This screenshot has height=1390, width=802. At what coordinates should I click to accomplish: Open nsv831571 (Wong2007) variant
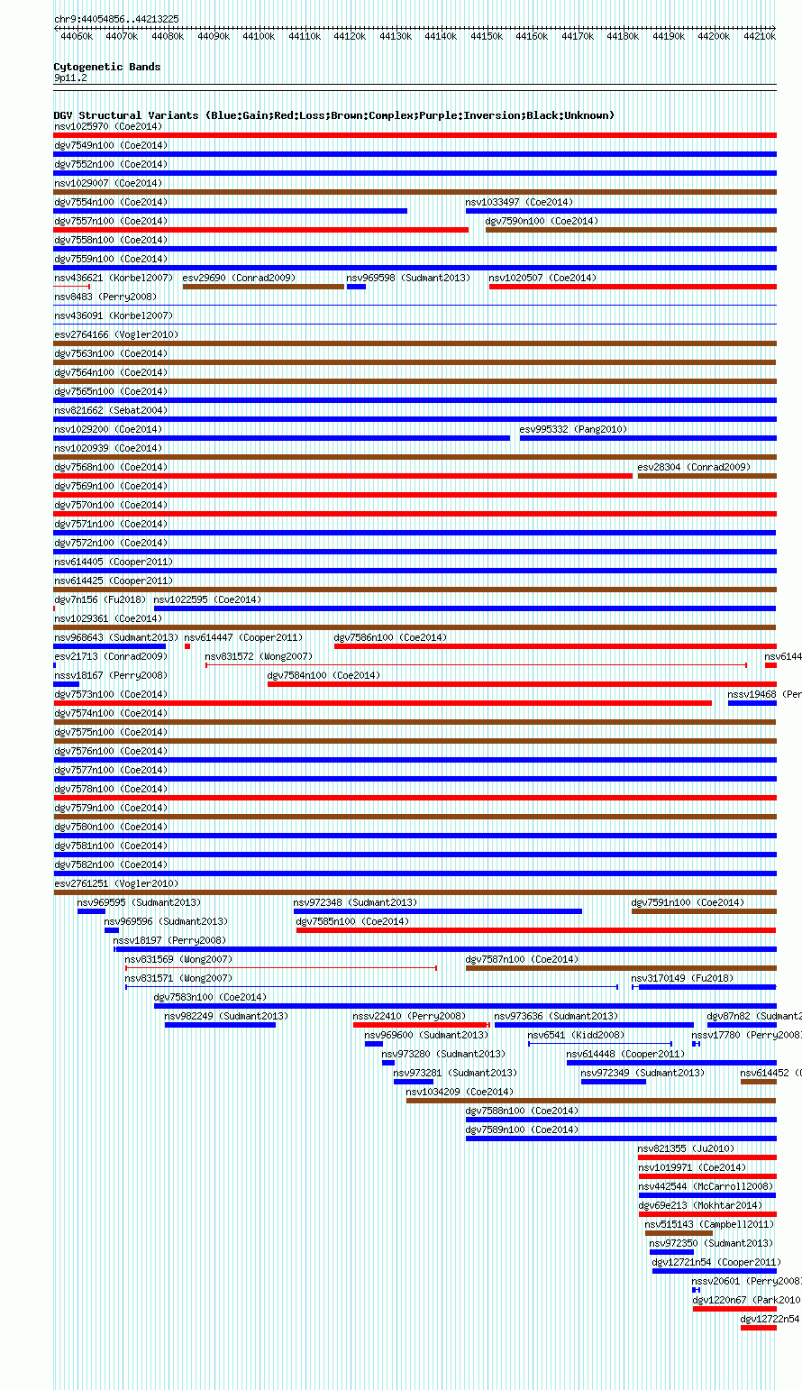(x=178, y=979)
